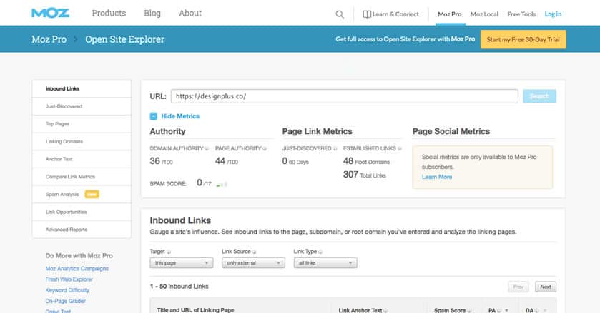Open the On-Page Grader link
Screen dimensions: 600x313
click(65, 301)
